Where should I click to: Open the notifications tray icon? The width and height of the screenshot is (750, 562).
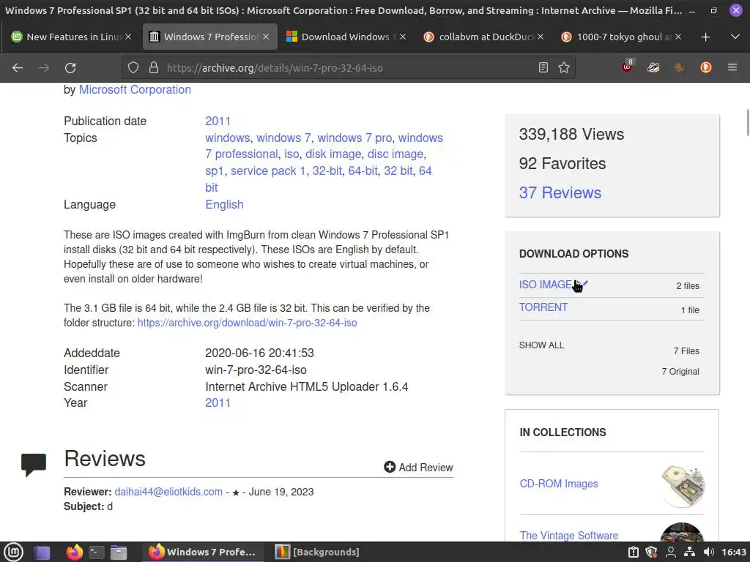click(x=634, y=552)
